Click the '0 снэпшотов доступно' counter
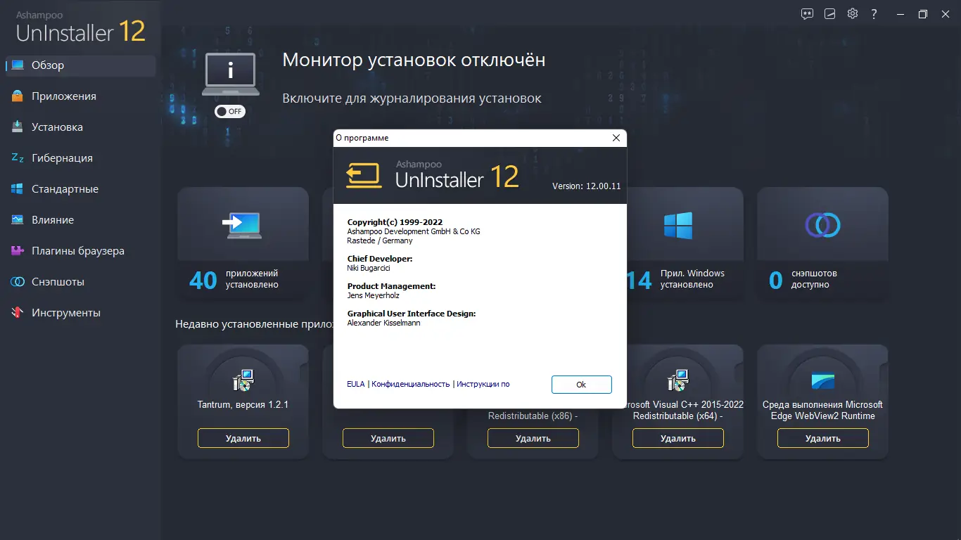This screenshot has width=961, height=540. click(x=803, y=280)
